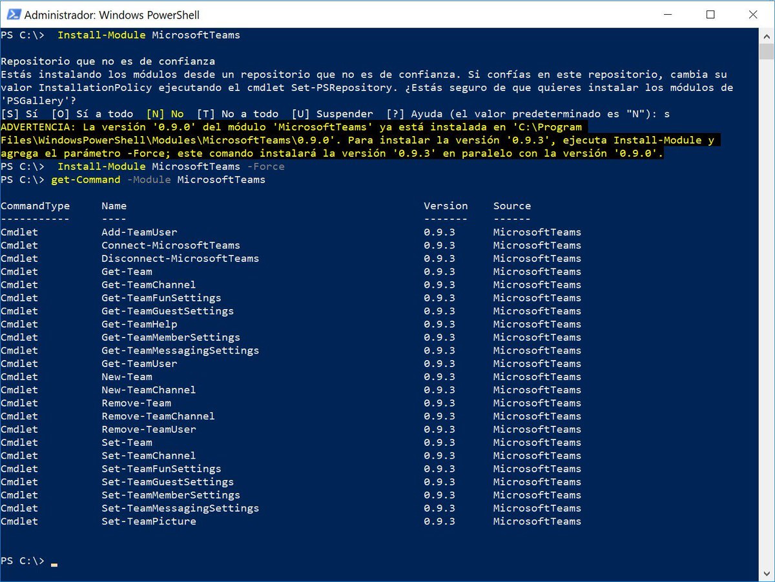Select the Remove-TeamUser cmdlet name

pos(149,429)
